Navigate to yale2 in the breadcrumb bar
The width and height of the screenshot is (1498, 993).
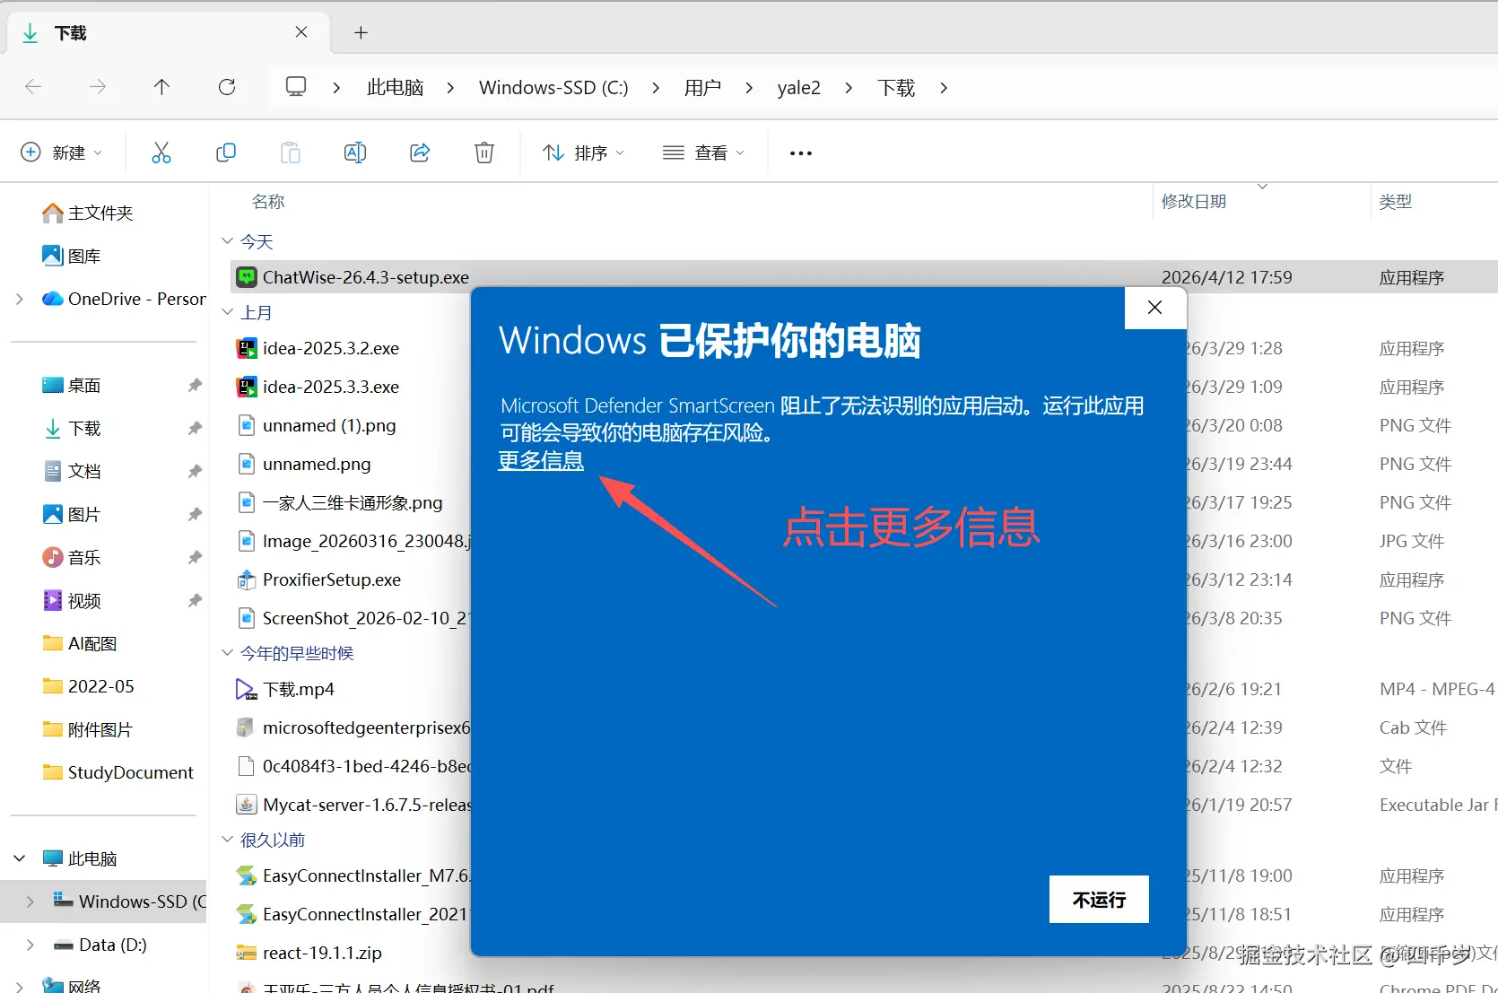pyautogui.click(x=798, y=86)
